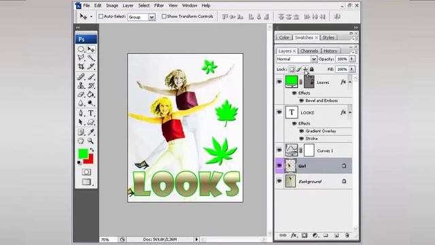Select the Pen tool
The image size is (435, 245).
click(x=81, y=113)
